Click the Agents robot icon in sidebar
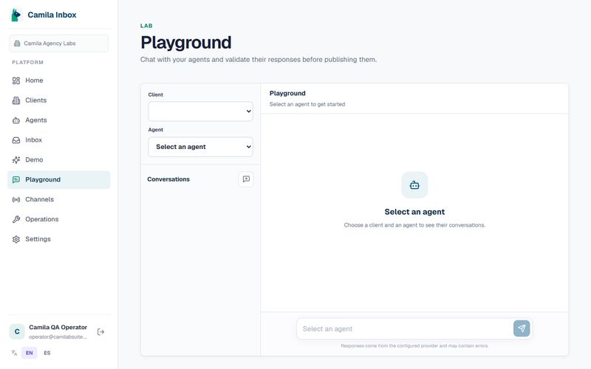The height and width of the screenshot is (369, 591). [x=16, y=120]
